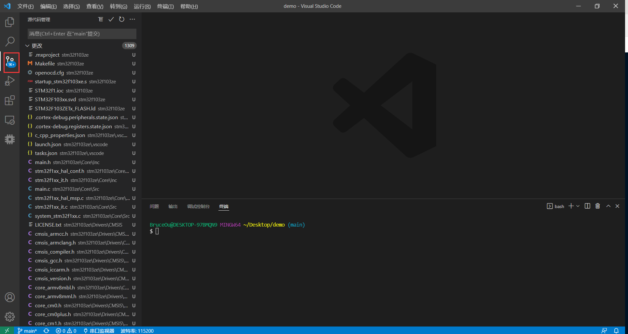Open tasks.json change entry

coord(81,153)
